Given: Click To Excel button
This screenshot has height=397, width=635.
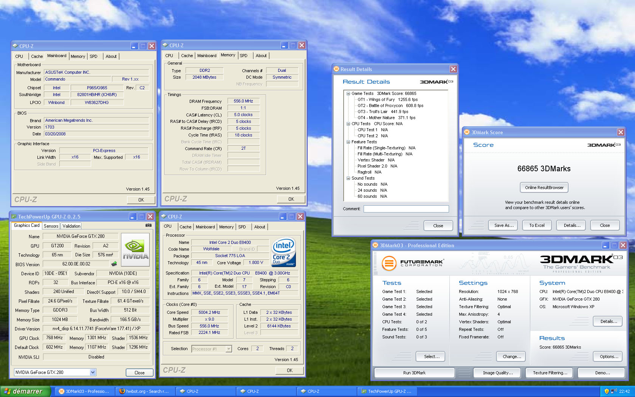Looking at the screenshot, I should tap(537, 225).
